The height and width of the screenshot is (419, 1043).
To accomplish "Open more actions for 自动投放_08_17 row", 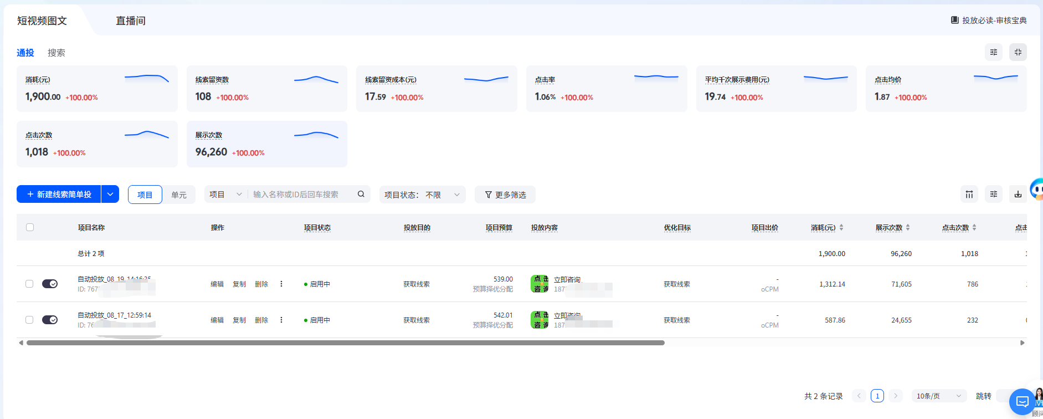I will click(x=281, y=320).
